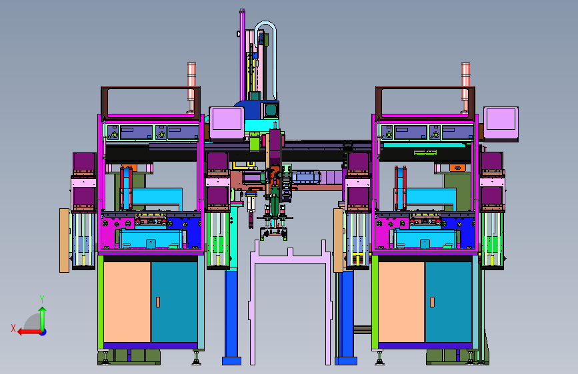This screenshot has height=374, width=578.
Task: Click the blue Z axis dot at triad origin
Action: click(x=43, y=332)
